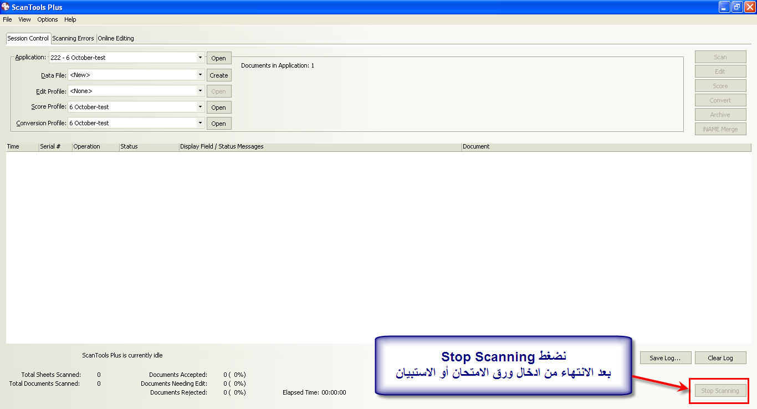Viewport: 757px width, 409px height.
Task: Click the Score button
Action: [720, 86]
